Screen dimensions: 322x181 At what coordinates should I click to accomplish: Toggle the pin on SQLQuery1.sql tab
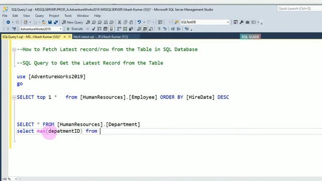[x=65, y=37]
